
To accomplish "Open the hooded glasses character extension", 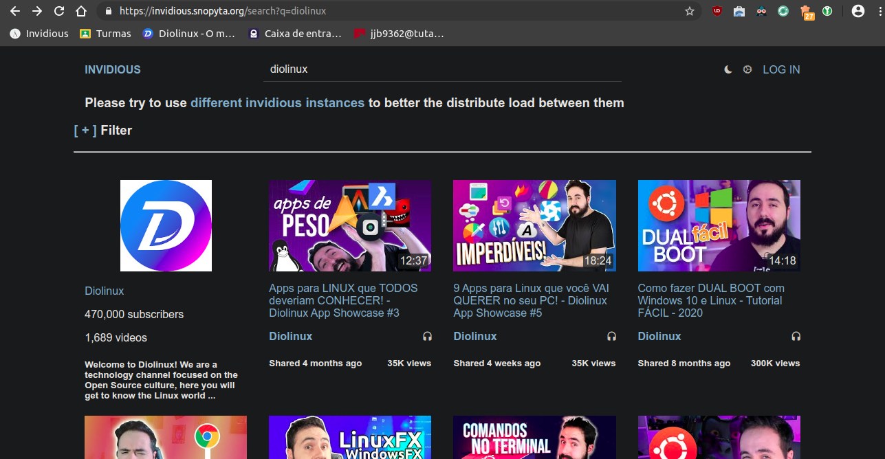I will 761,11.
